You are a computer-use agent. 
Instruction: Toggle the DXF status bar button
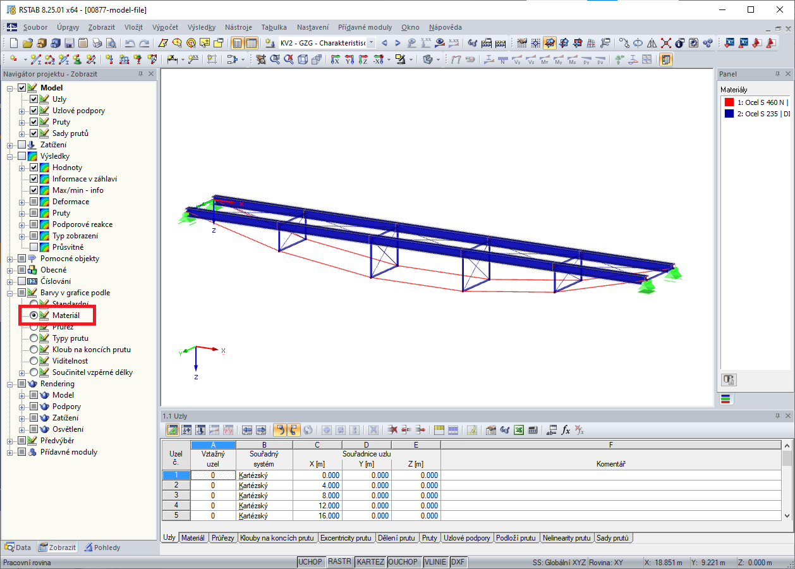tap(458, 562)
